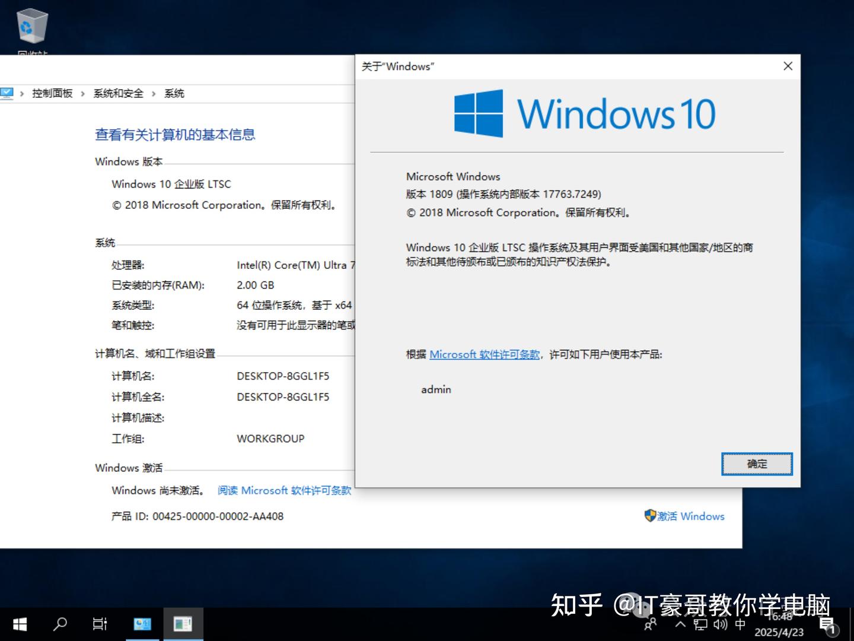Open the Start menu
The height and width of the screenshot is (641, 854).
(x=18, y=624)
